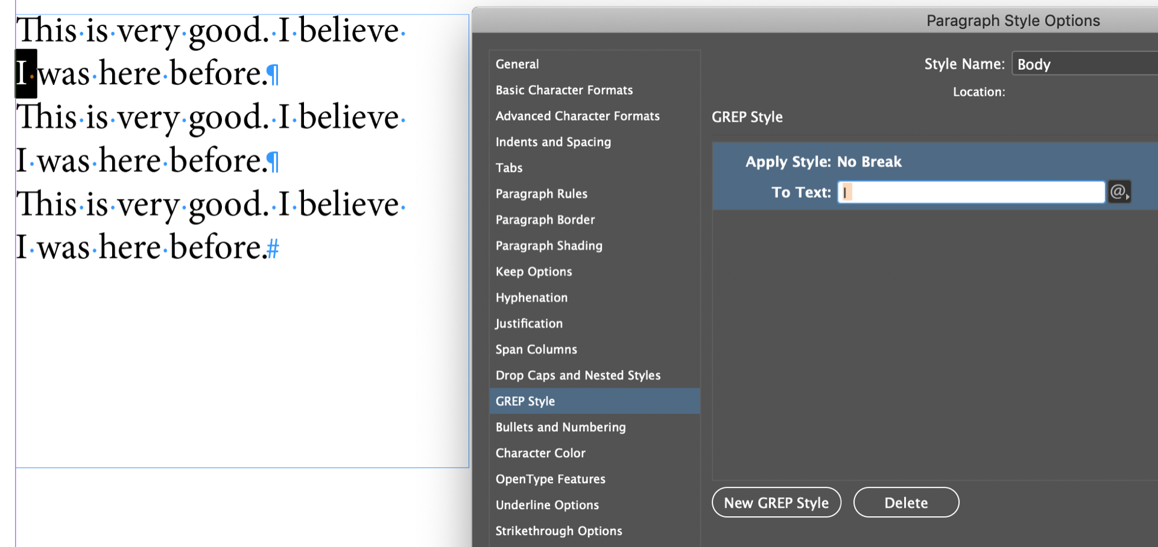The height and width of the screenshot is (547, 1158).
Task: Switch to Keep Options
Action: tap(533, 271)
